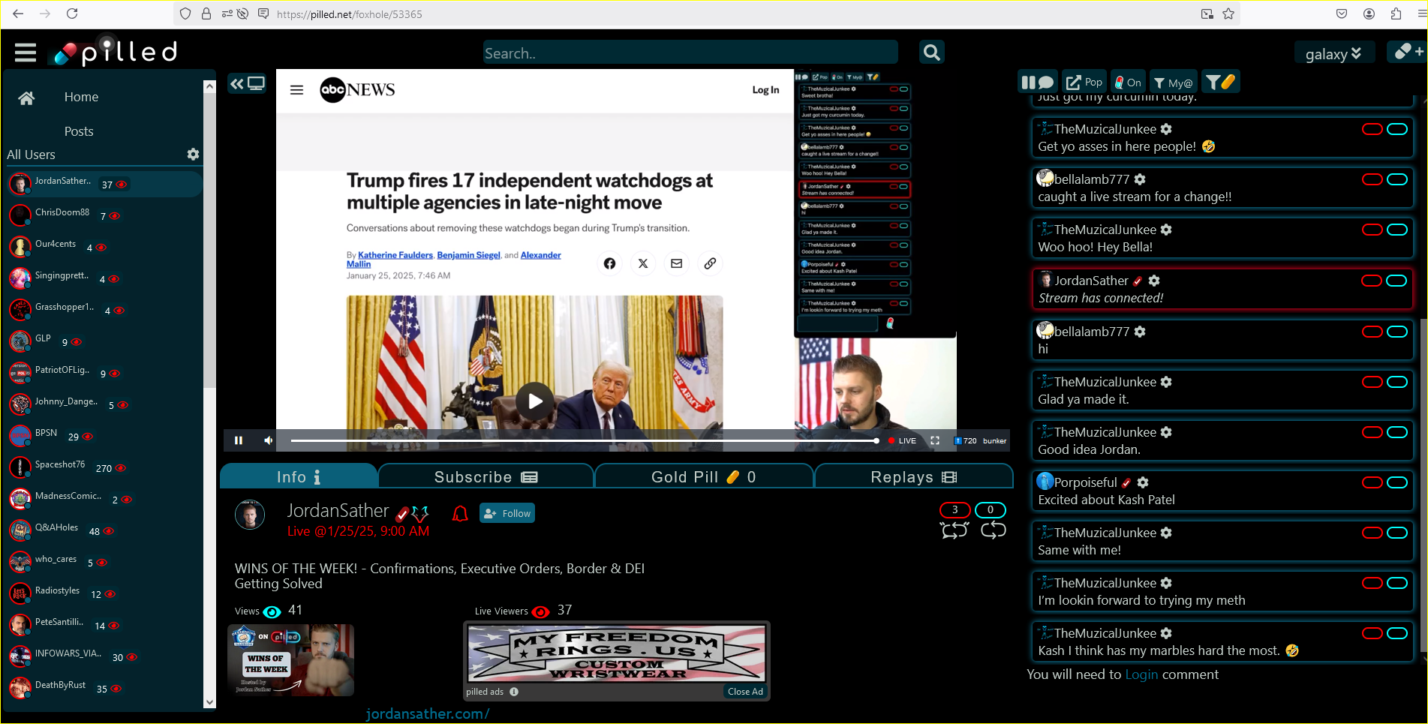Click the red repost arrows icon
This screenshot has width=1428, height=724.
coord(955,530)
